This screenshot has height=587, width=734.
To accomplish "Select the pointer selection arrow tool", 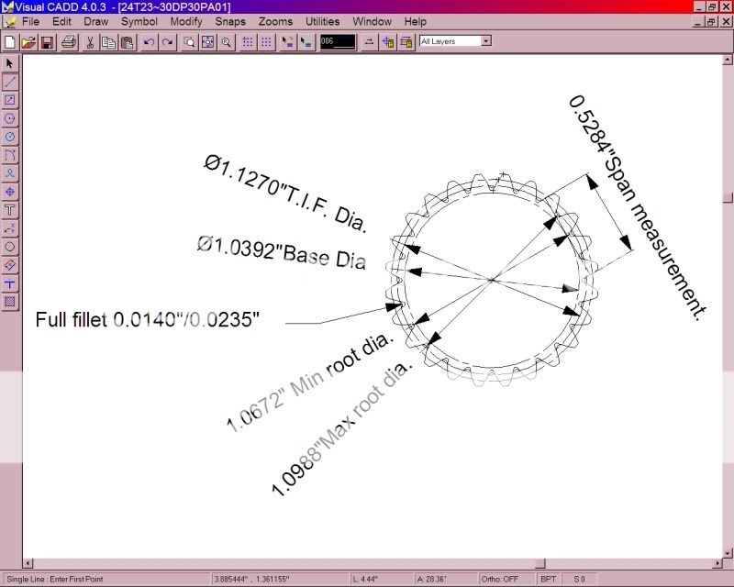I will [x=10, y=63].
